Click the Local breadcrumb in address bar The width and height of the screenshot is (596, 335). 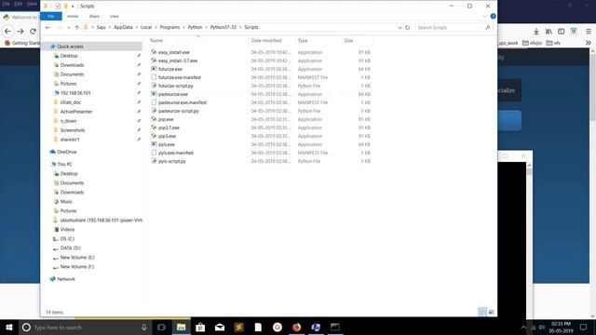[146, 27]
